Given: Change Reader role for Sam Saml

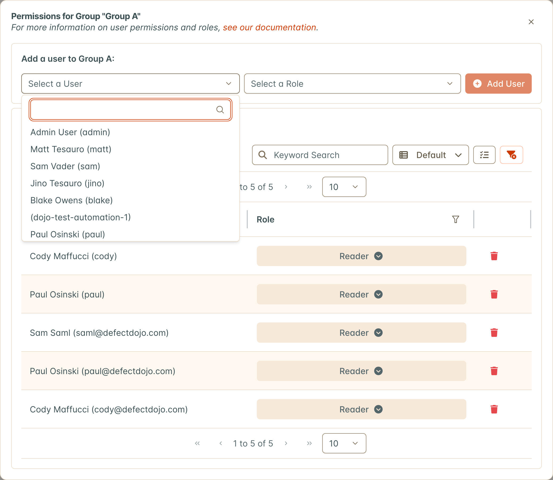Looking at the screenshot, I should point(361,332).
